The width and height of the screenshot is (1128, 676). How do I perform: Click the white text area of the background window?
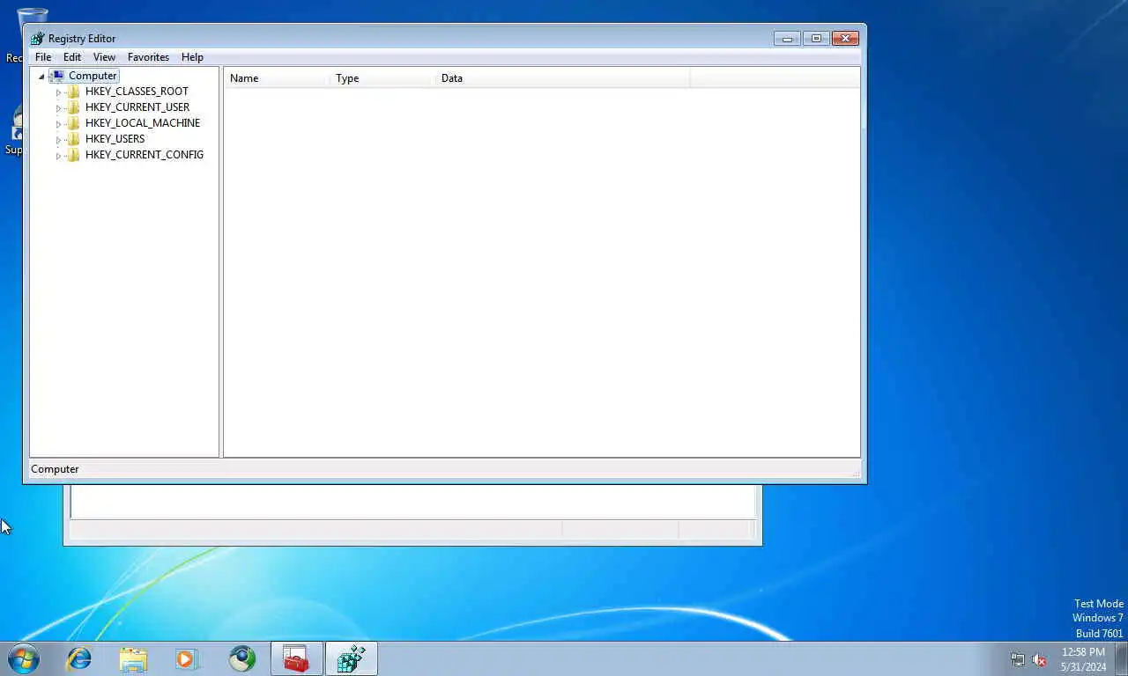click(413, 501)
